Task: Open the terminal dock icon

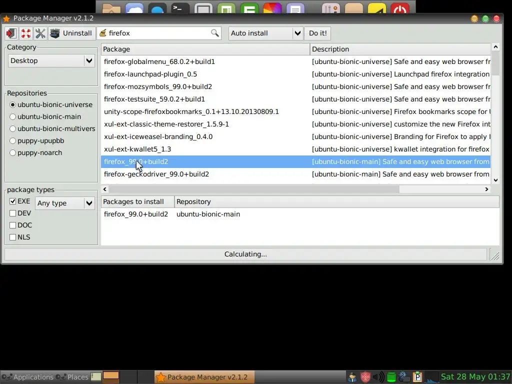Action: coord(180,8)
